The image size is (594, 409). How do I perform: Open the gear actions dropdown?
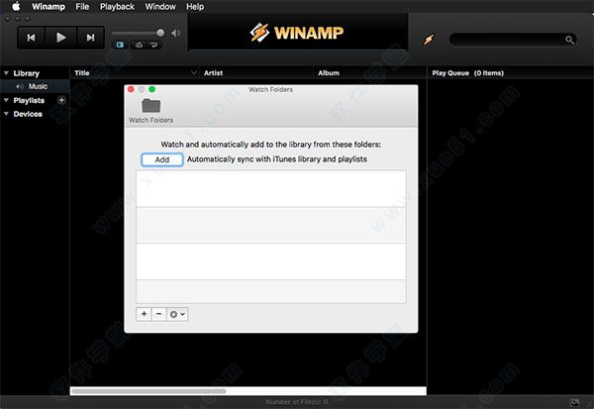177,314
